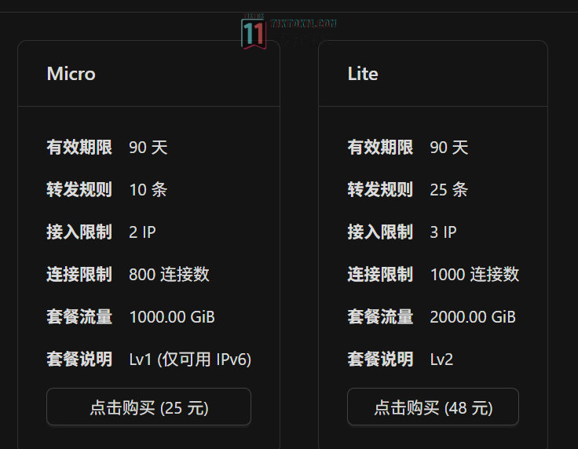Click the Lv2 plan description in Lite
Viewport: 578px width, 449px height.
[x=441, y=360]
